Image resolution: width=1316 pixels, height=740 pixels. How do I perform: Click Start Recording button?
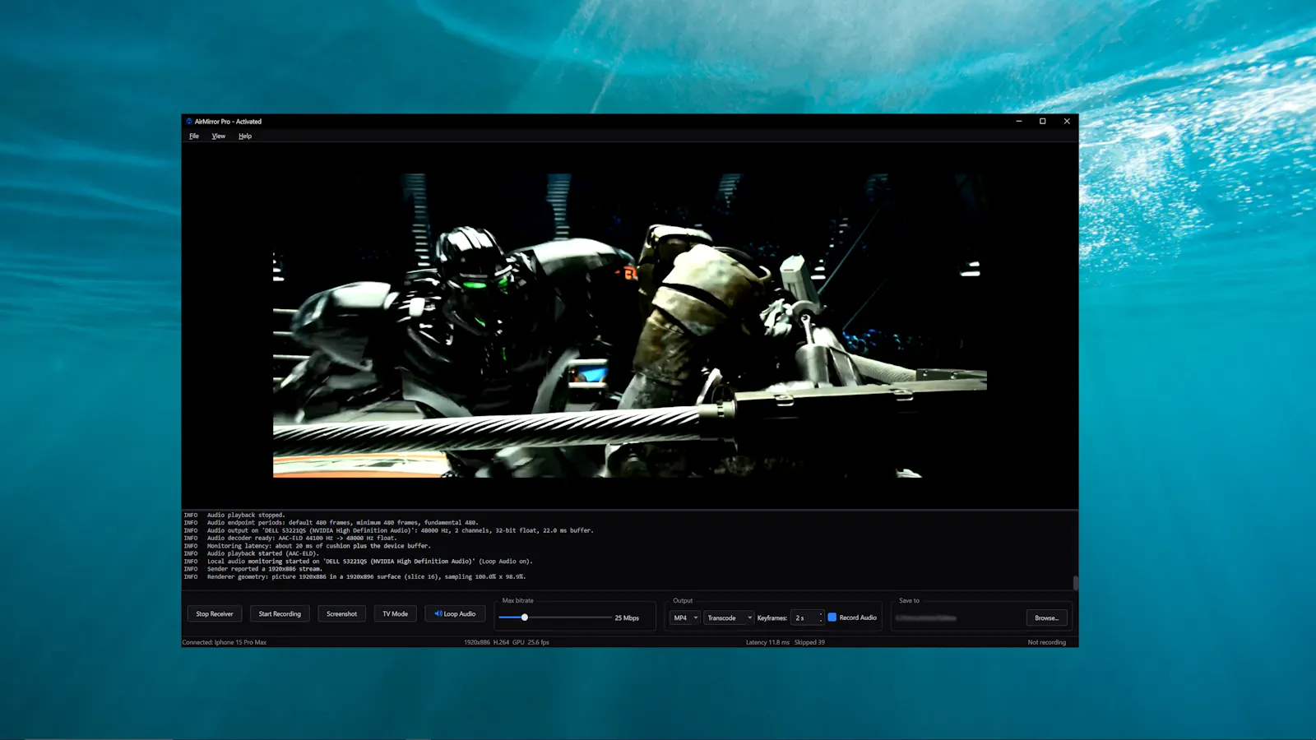click(x=280, y=614)
